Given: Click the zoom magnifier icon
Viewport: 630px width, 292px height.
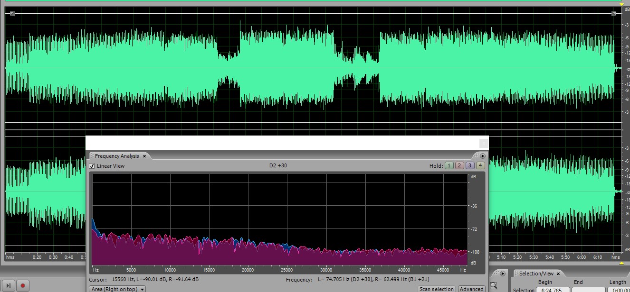Looking at the screenshot, I should 494,285.
